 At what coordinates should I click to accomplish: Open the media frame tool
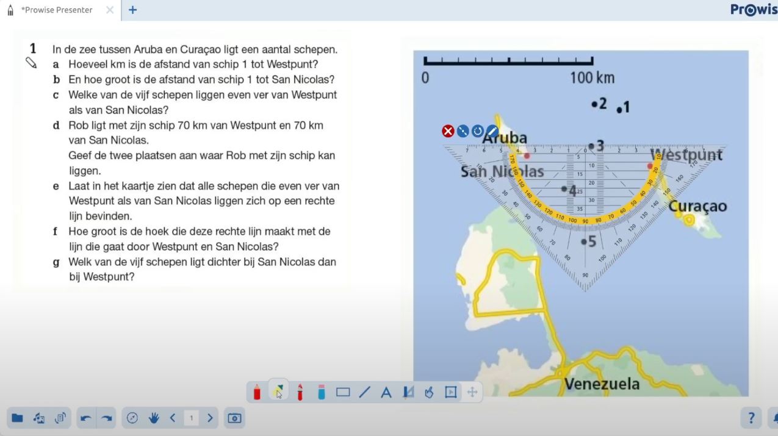(450, 392)
